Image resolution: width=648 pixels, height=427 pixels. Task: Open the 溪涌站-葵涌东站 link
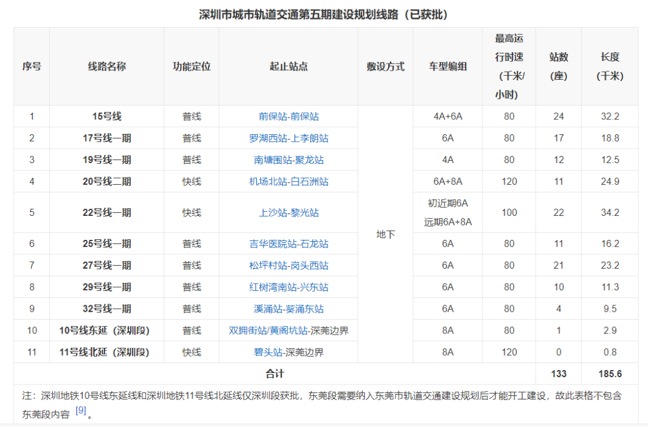point(289,309)
